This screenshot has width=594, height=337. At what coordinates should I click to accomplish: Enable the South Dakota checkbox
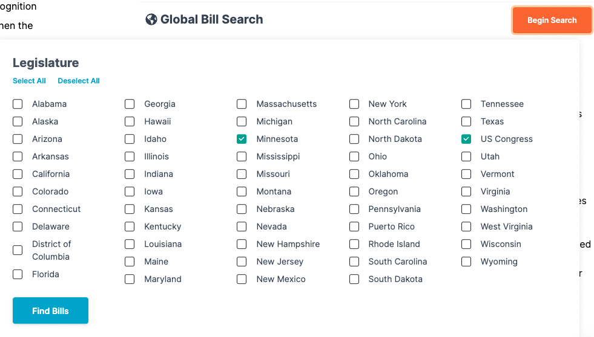(354, 279)
